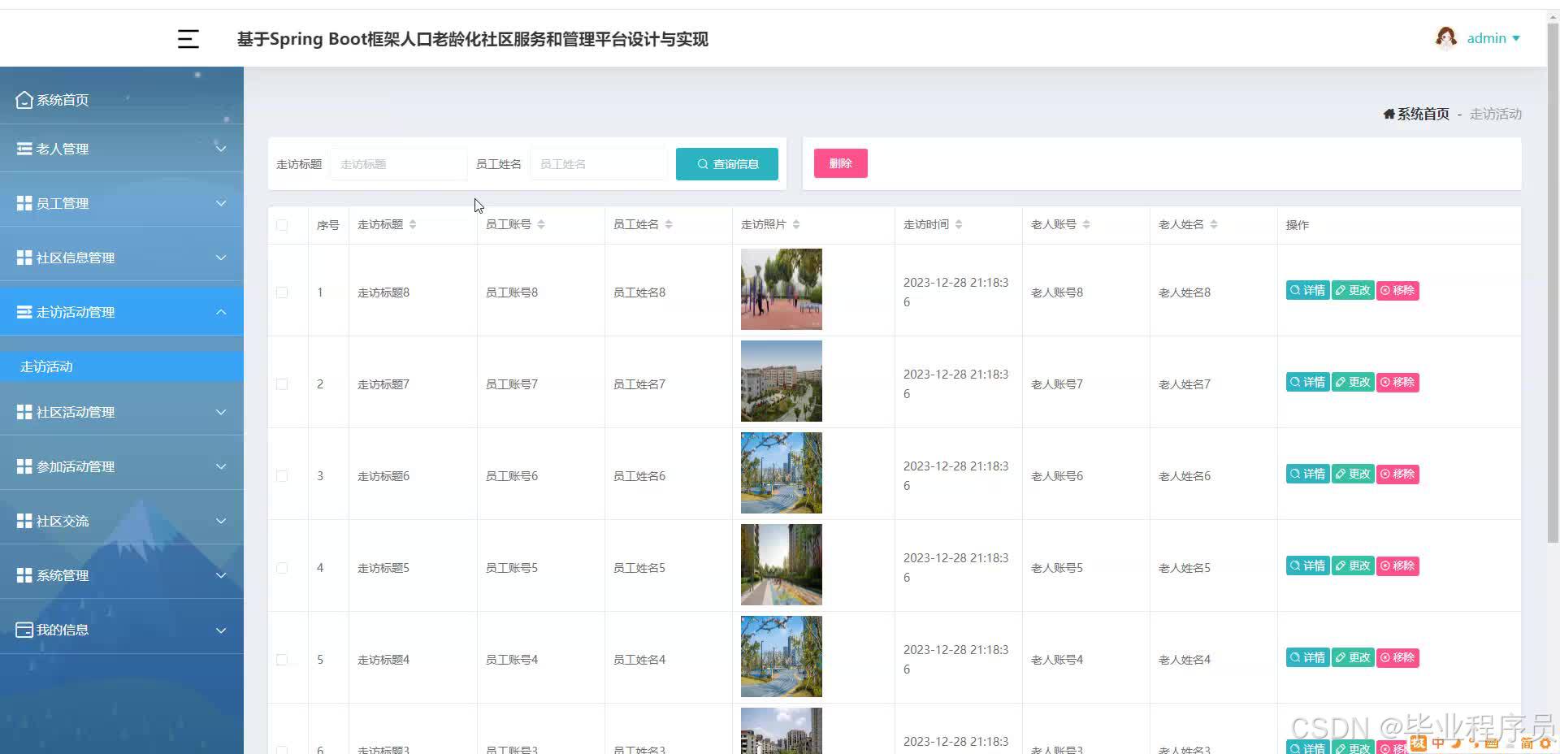Tick checkbox for row 走访标题7
This screenshot has width=1560, height=754.
(x=282, y=384)
